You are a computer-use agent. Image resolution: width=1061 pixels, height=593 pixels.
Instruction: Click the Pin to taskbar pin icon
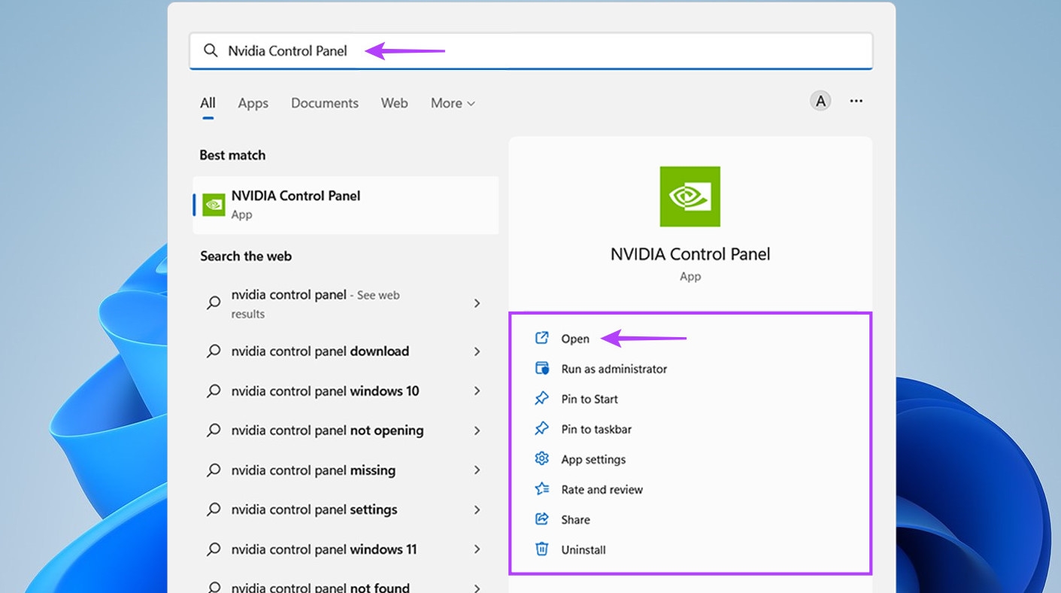[541, 429]
